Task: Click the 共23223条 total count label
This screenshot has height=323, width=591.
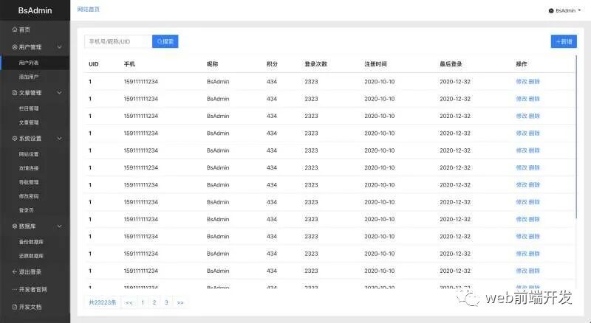Action: 103,302
